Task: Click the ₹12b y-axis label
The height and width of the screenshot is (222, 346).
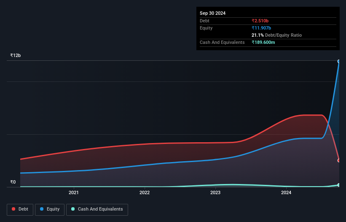Action: [16, 55]
